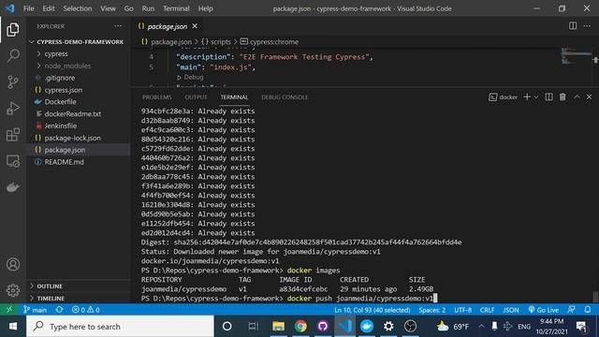Split the terminal panel
This screenshot has height=337, width=599.
pos(548,97)
